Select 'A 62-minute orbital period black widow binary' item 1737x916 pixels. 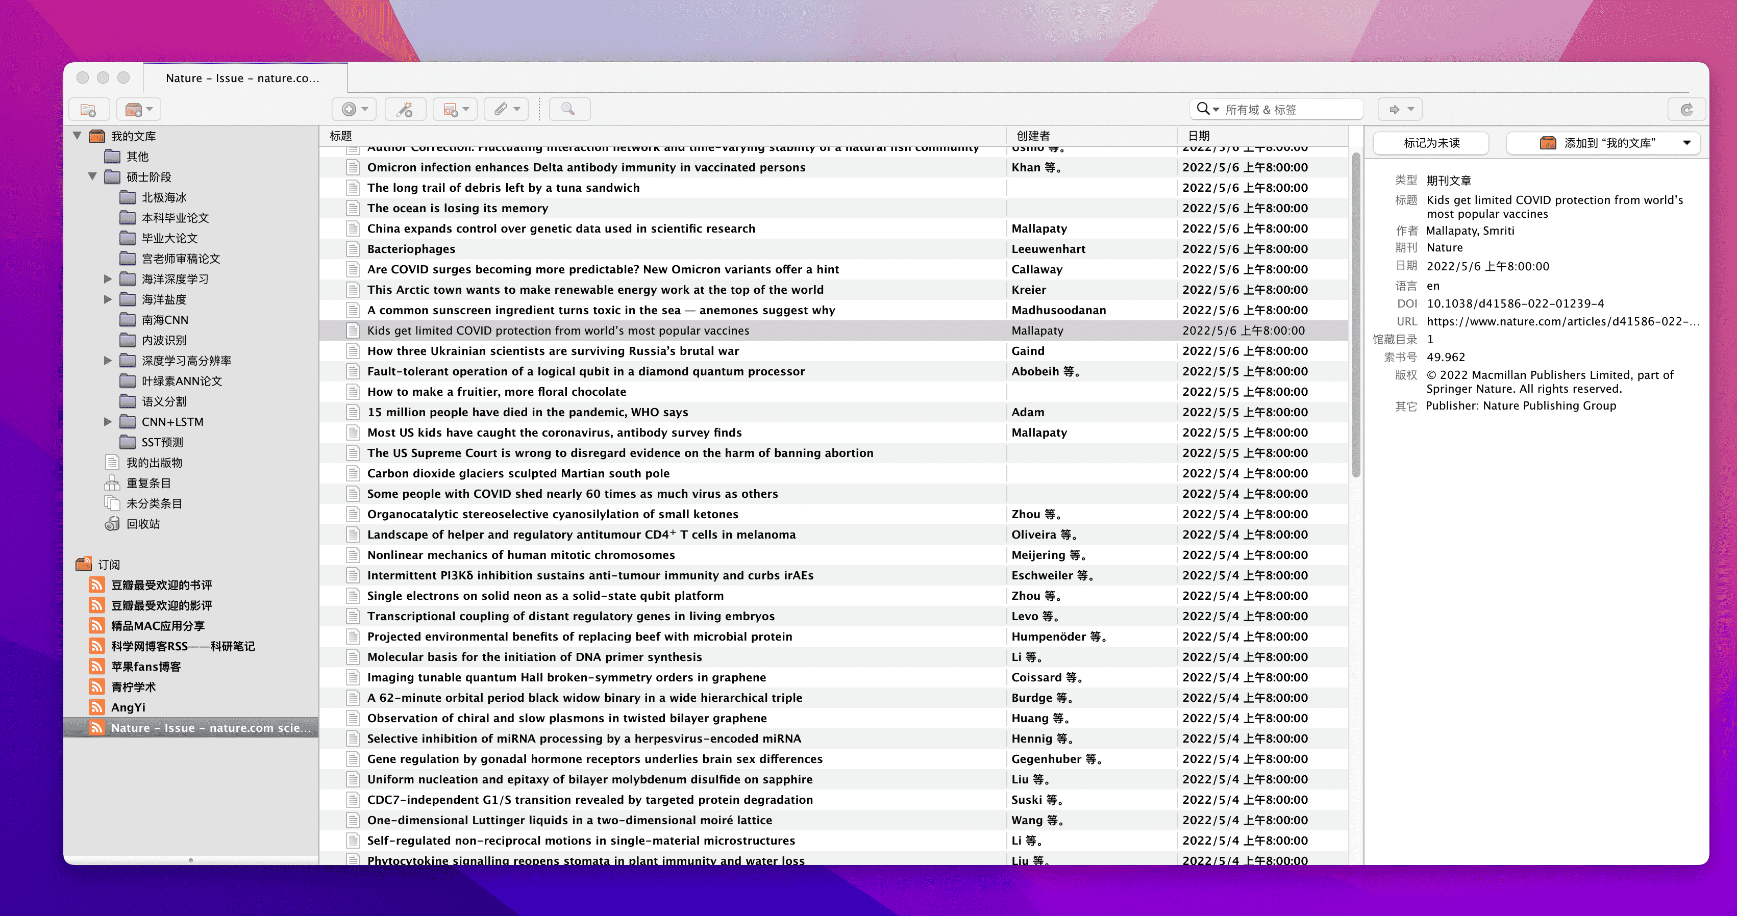pyautogui.click(x=833, y=698)
